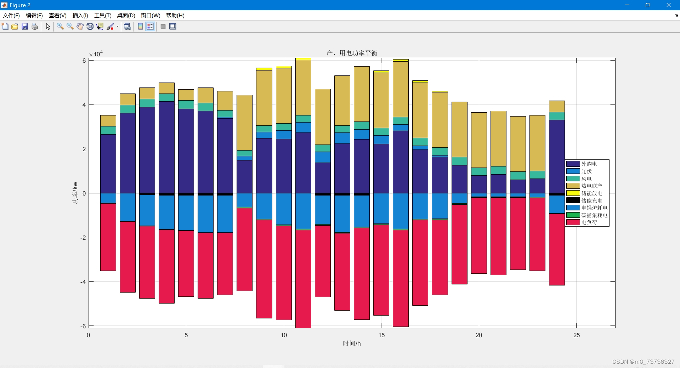The image size is (680, 368).
Task: Open the 文件(F) menu
Action: tap(11, 16)
